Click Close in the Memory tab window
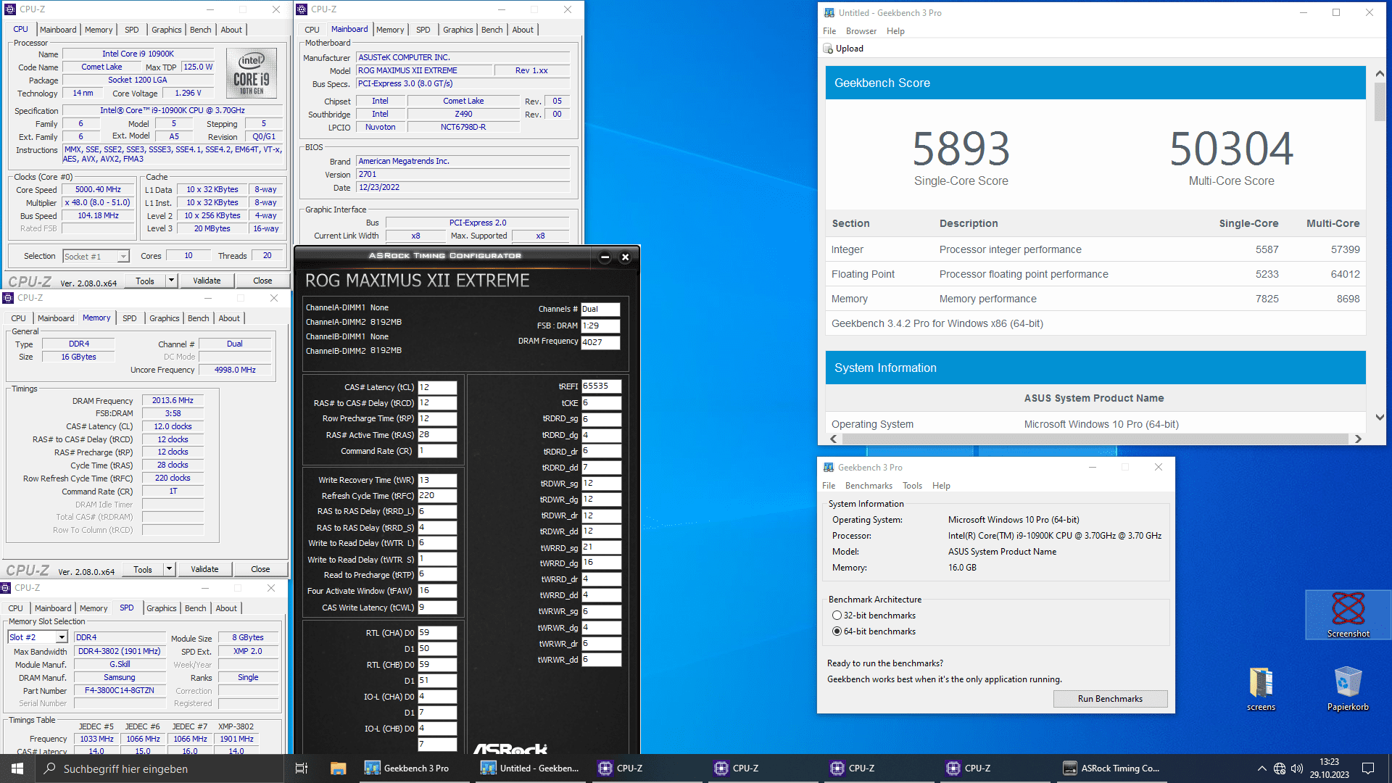Image resolution: width=1392 pixels, height=783 pixels. click(260, 569)
